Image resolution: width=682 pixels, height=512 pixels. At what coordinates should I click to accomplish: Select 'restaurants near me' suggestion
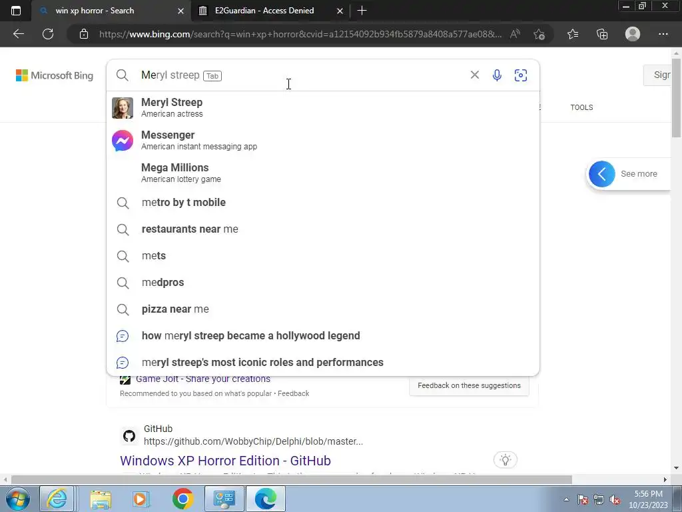click(x=323, y=229)
